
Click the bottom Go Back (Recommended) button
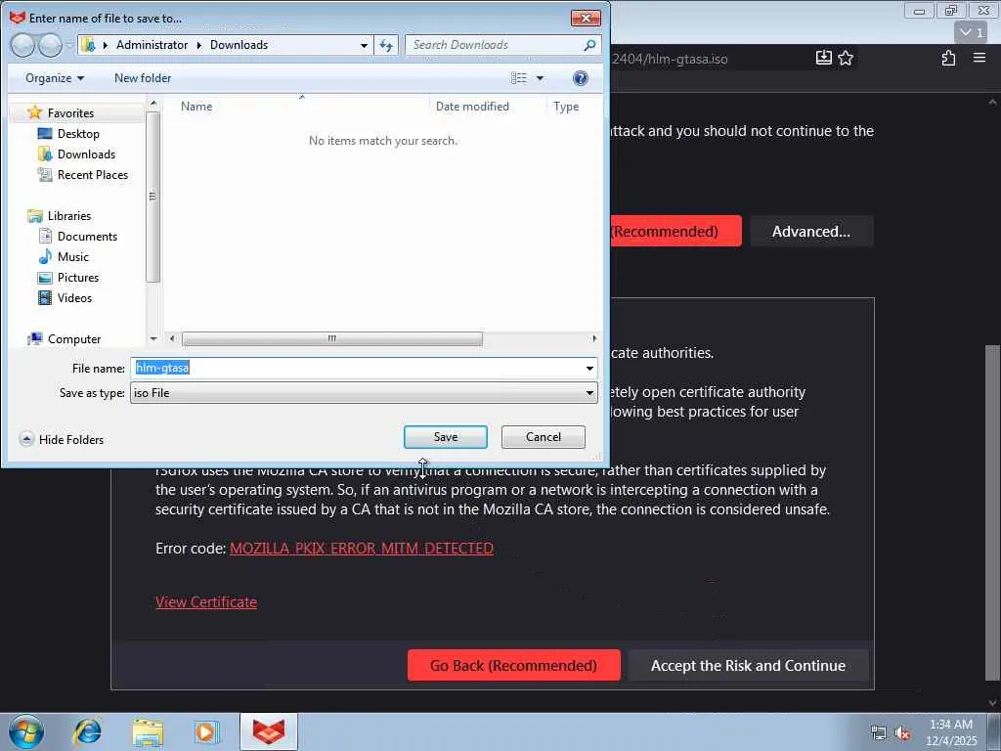point(514,665)
